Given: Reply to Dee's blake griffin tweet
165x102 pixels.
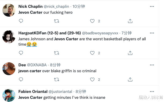Looking at the screenshot, I should 21,79.
